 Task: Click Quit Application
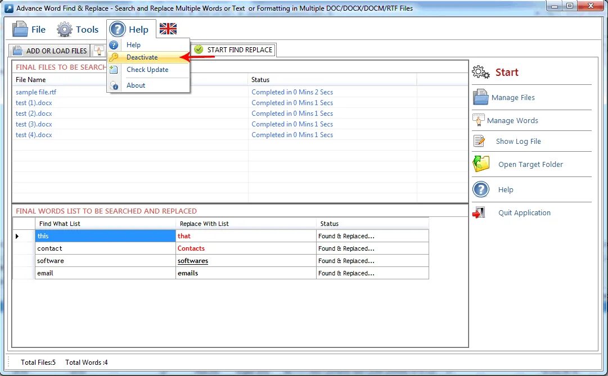pyautogui.click(x=524, y=213)
